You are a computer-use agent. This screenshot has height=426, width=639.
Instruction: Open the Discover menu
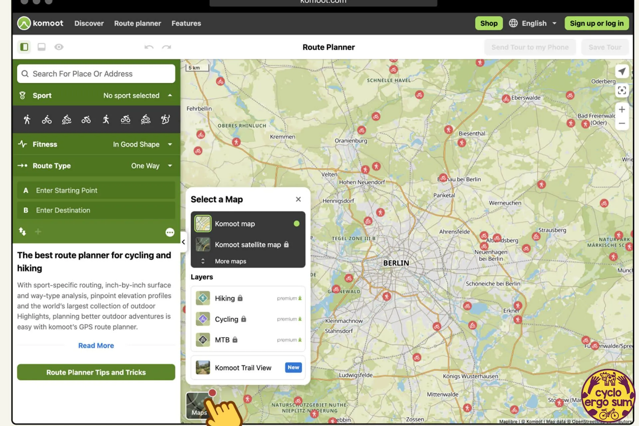pos(89,23)
